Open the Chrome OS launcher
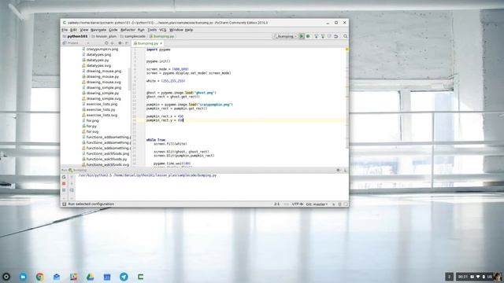This screenshot has width=504, height=283. tap(6, 277)
